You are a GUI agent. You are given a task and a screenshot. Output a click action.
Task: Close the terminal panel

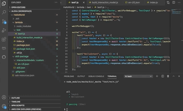pyautogui.click(x=179, y=76)
